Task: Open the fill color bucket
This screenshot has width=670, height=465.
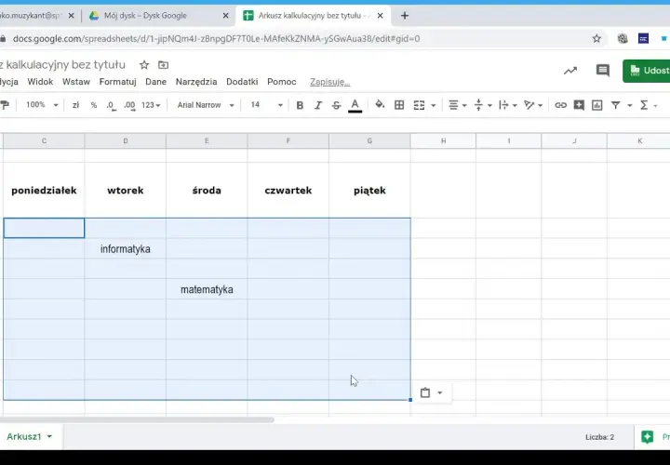Action: point(380,104)
